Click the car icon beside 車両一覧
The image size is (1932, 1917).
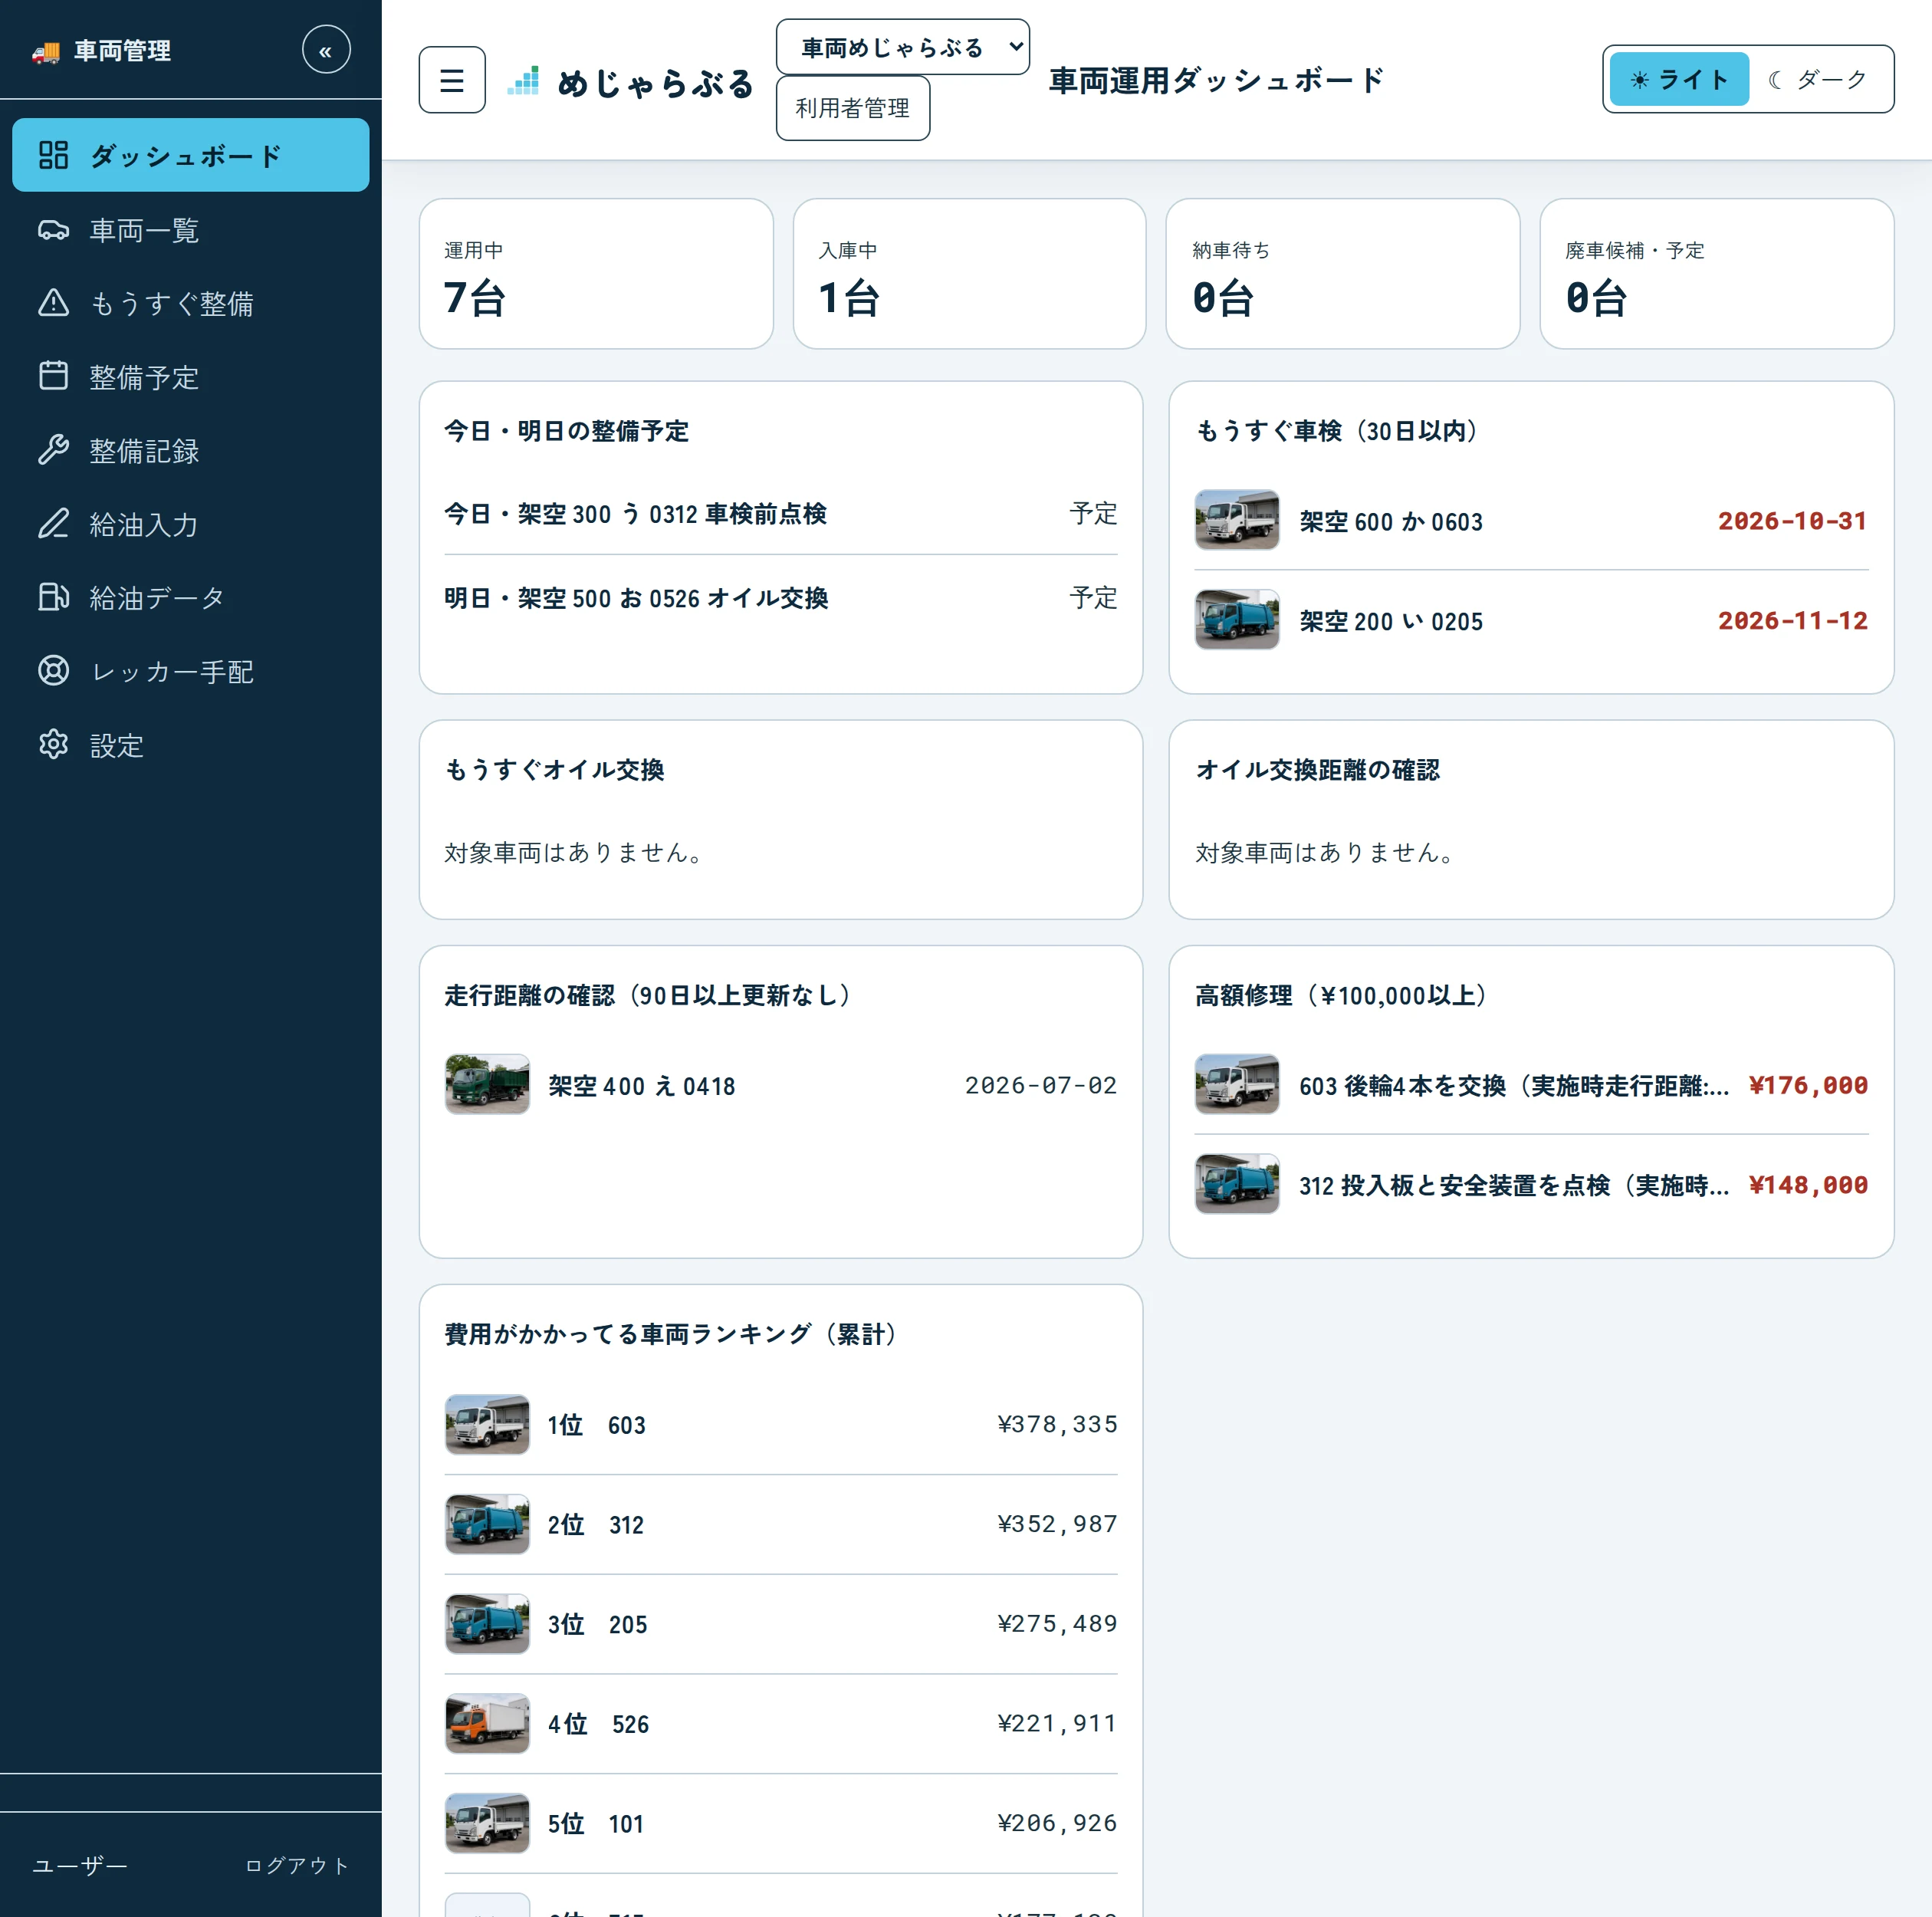tap(53, 230)
